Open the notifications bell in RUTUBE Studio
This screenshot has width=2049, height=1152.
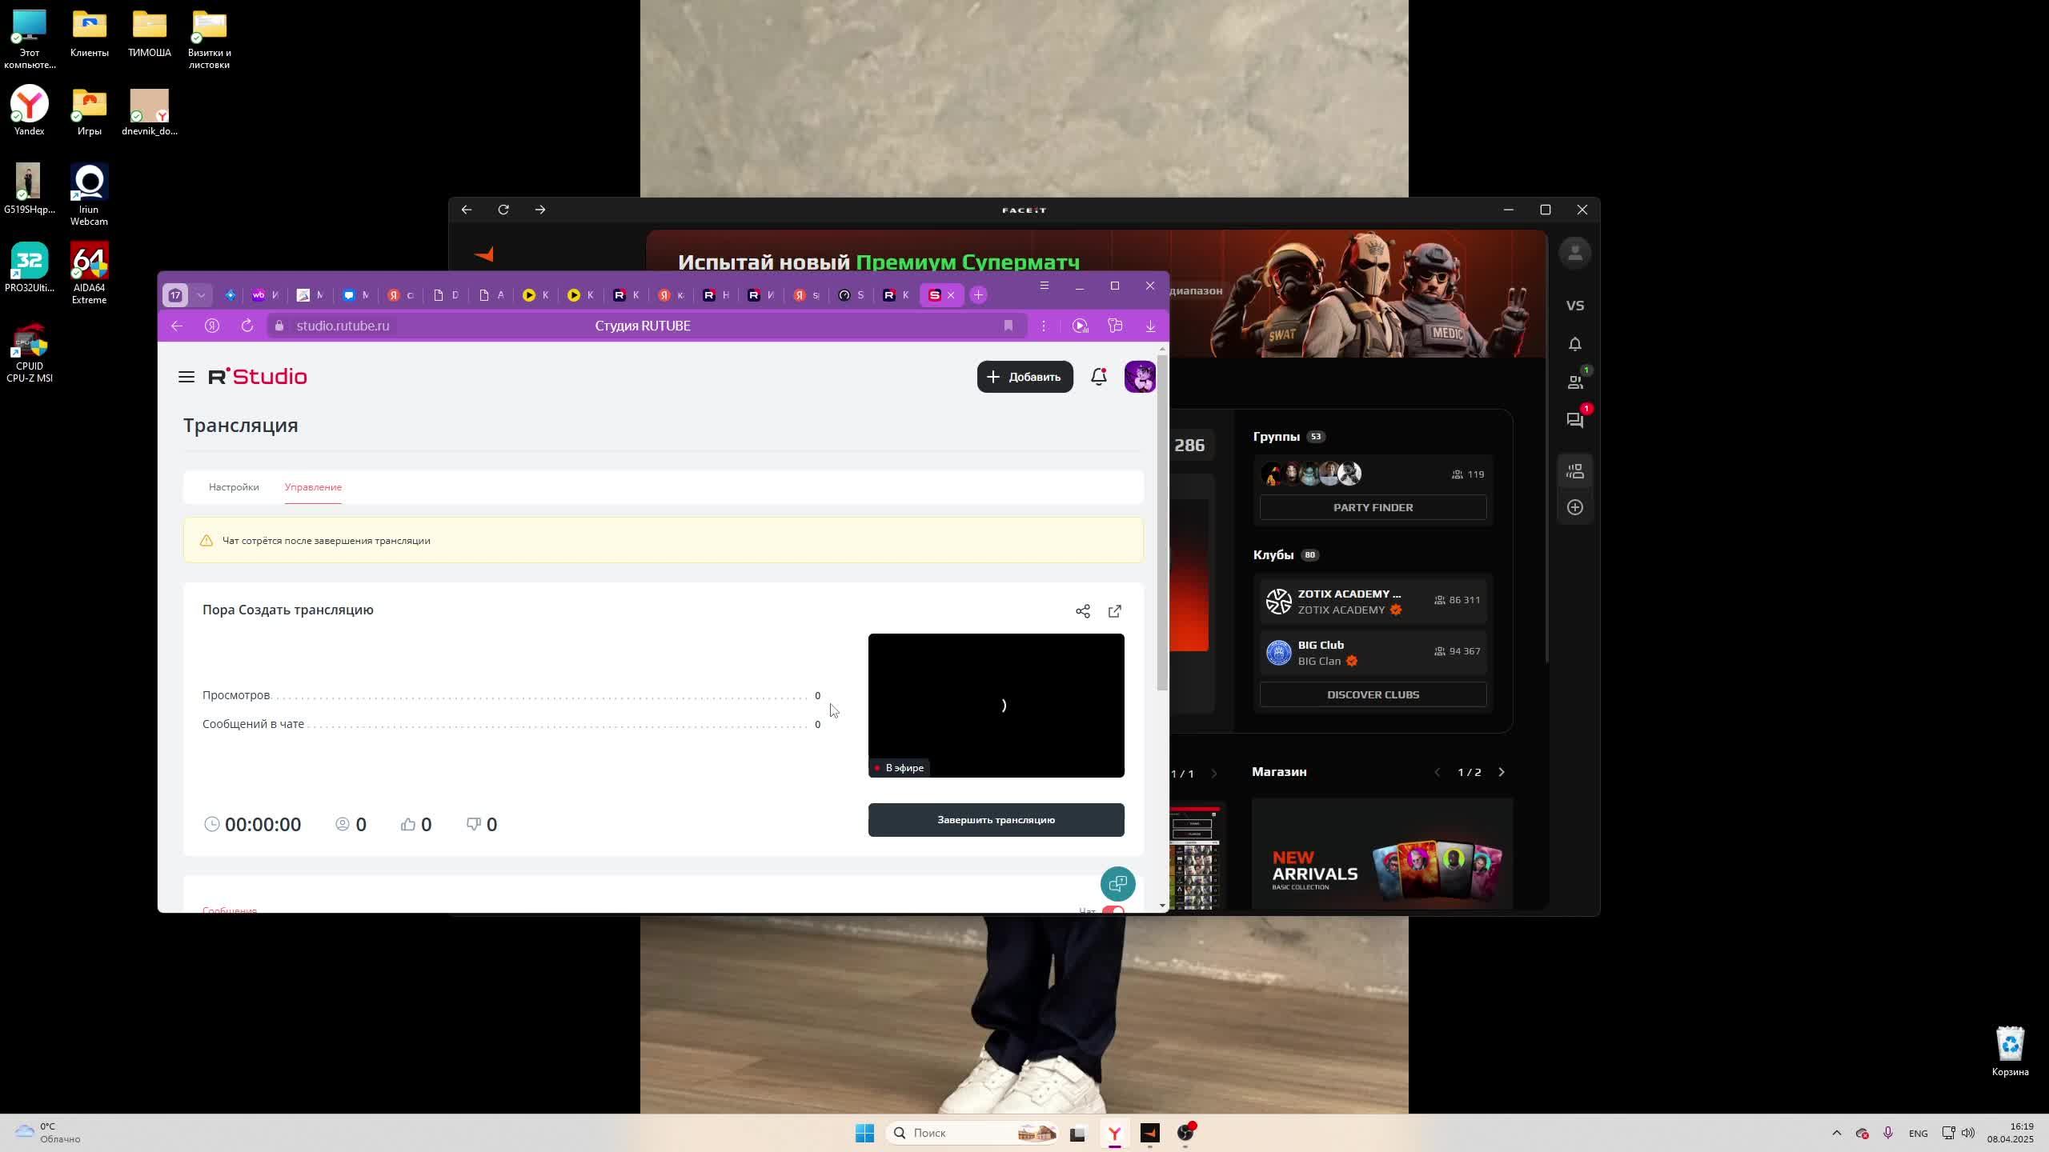[1099, 377]
